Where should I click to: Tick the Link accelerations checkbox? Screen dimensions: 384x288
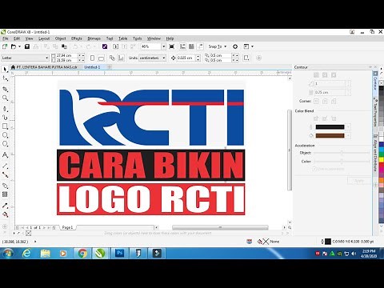coord(314,169)
